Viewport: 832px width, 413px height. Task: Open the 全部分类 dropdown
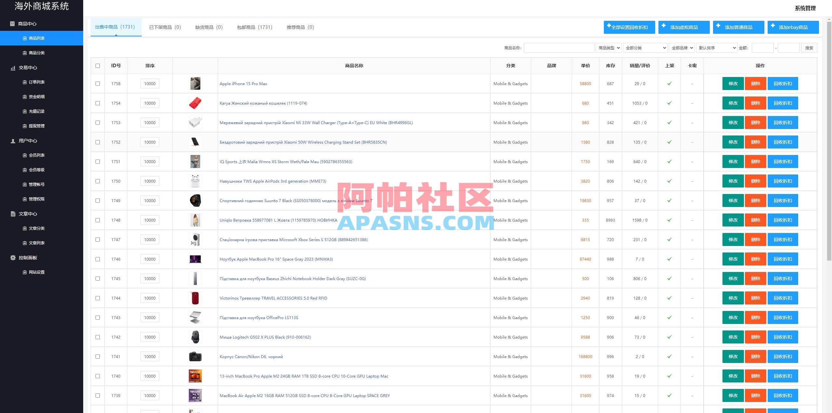[x=645, y=48]
